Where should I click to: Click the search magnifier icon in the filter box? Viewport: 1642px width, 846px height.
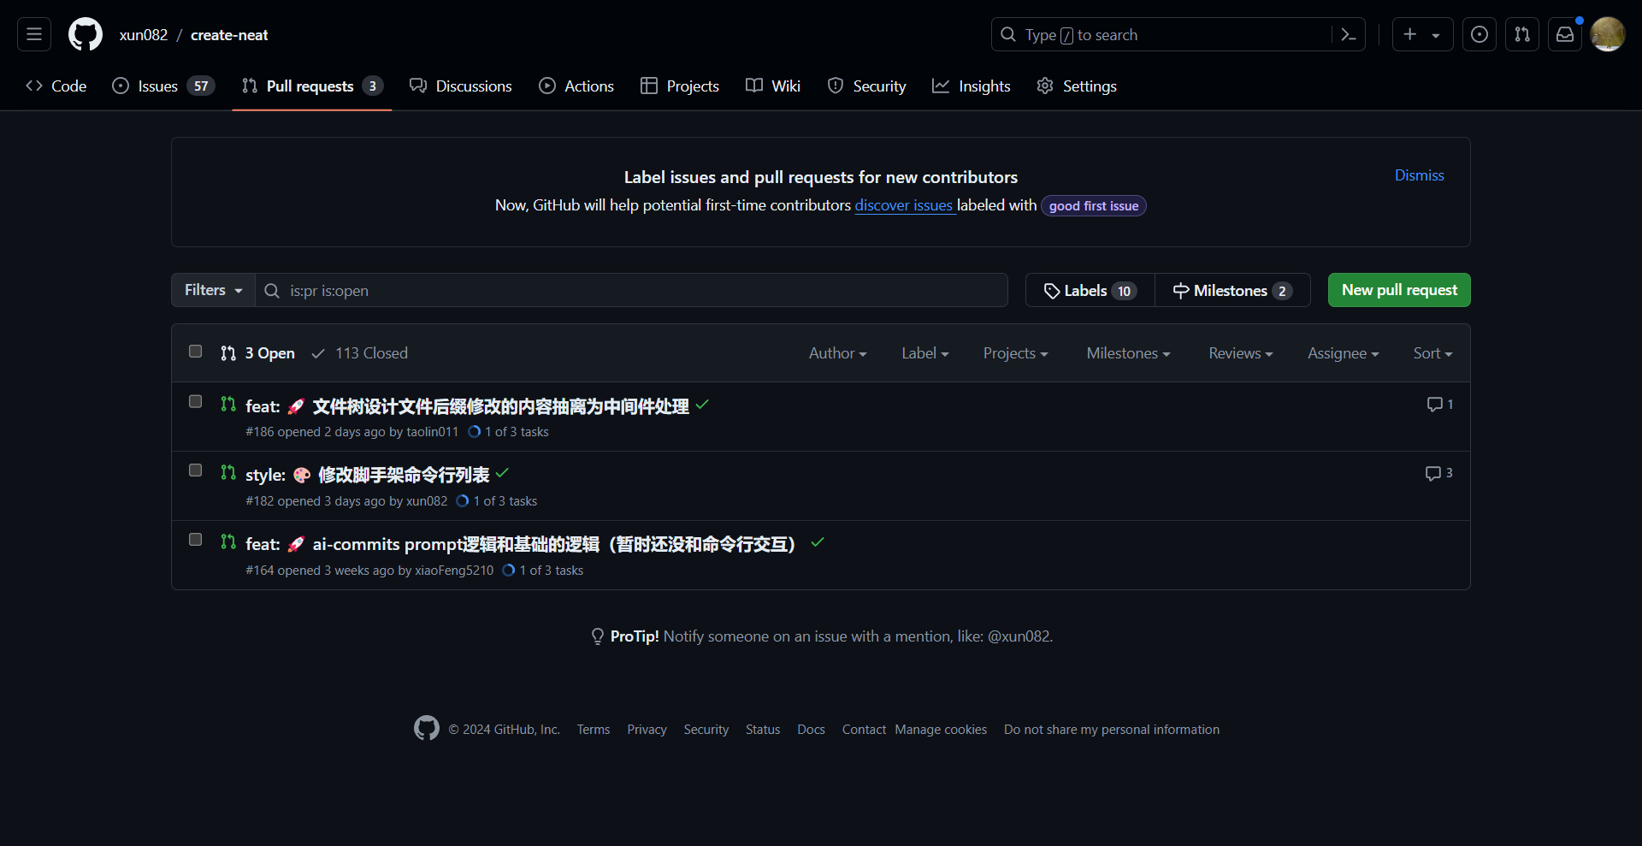[x=272, y=291]
